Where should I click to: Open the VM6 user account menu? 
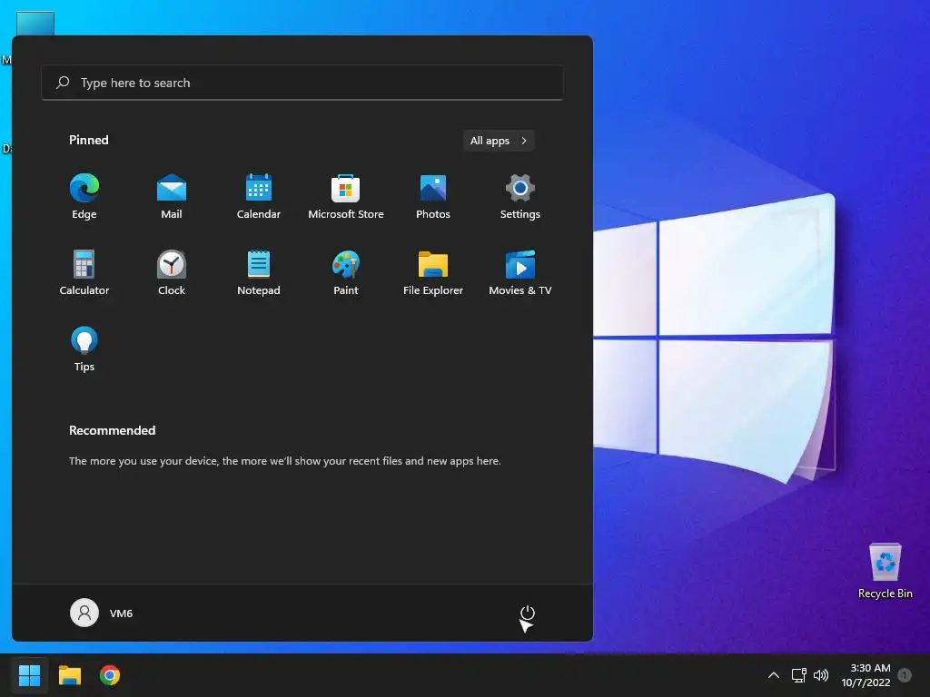102,613
